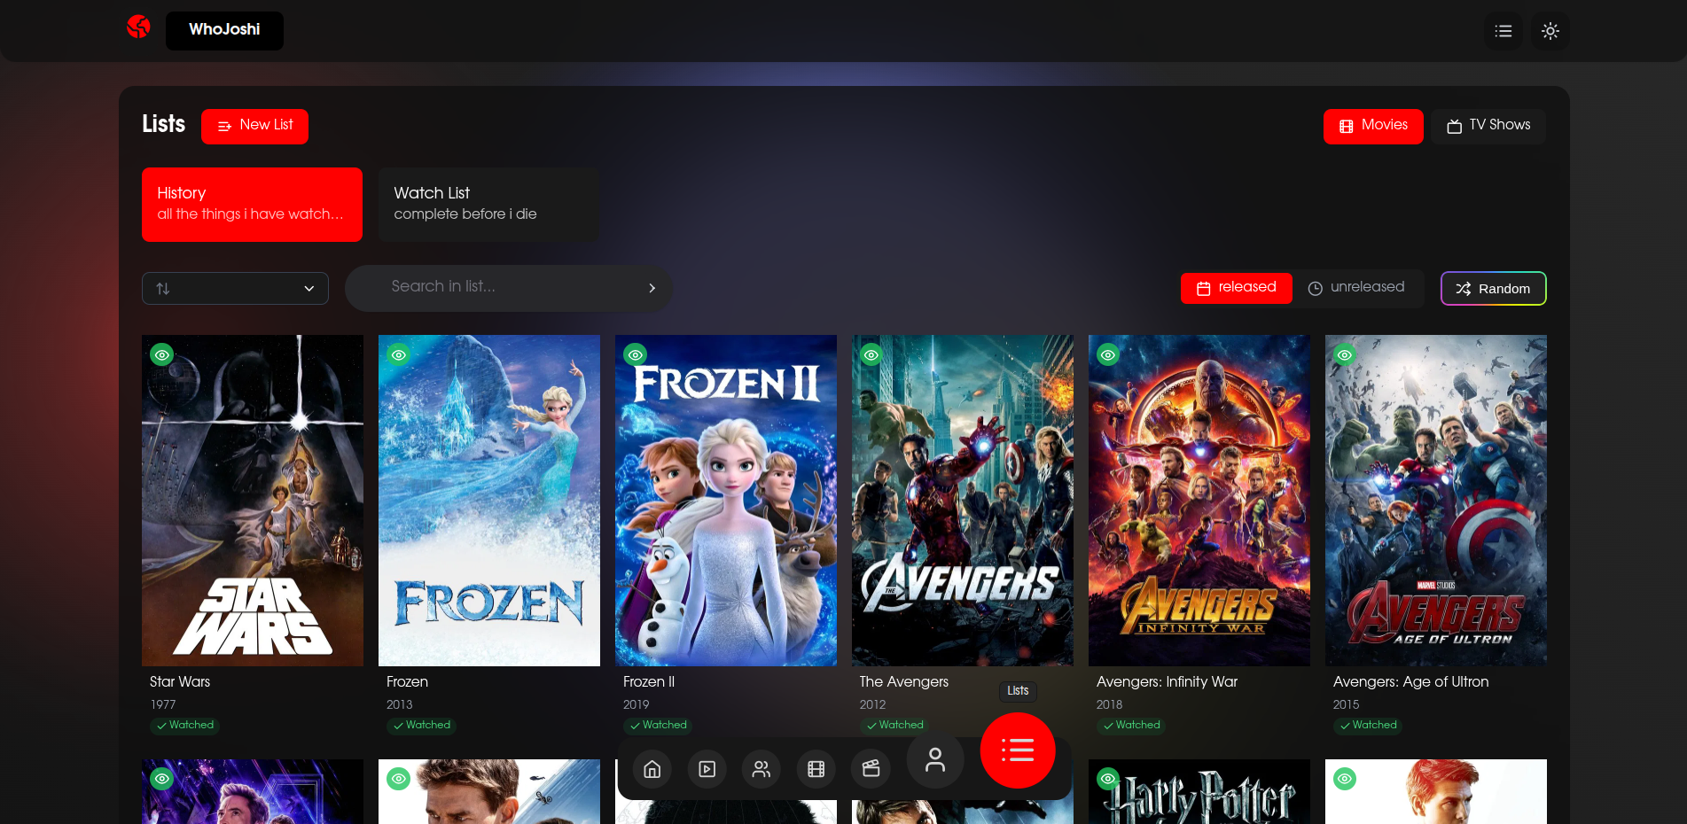Click calendar icon in released filter
Viewport: 1687px width, 824px height.
1204,289
